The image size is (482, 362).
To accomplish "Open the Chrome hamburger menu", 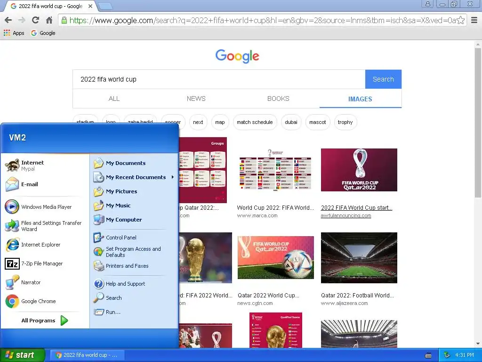I will [474, 20].
